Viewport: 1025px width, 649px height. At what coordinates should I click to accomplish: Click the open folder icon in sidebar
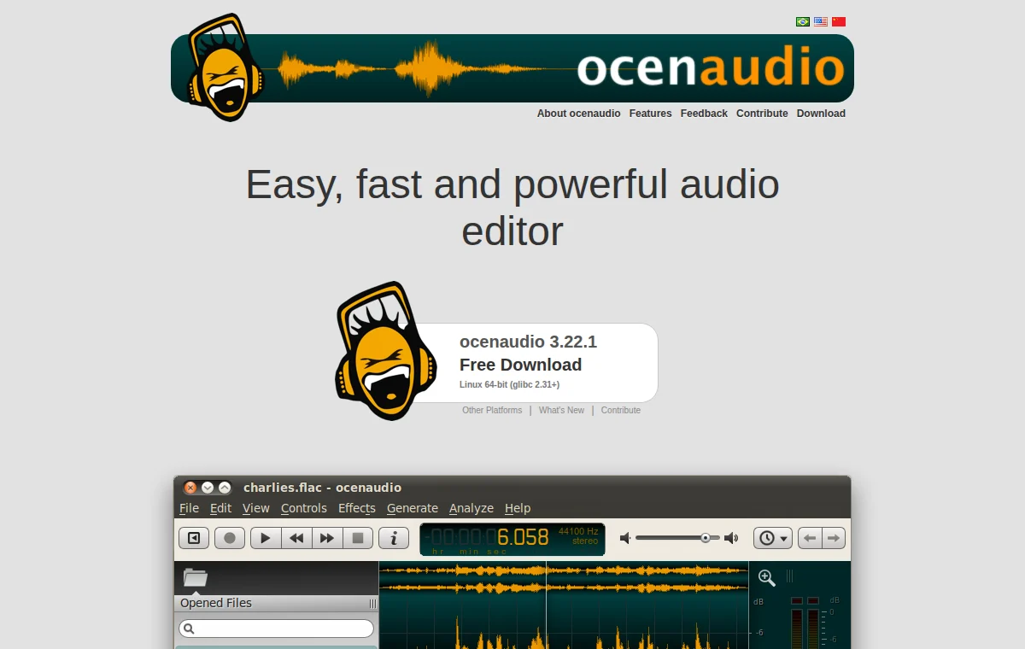point(196,577)
